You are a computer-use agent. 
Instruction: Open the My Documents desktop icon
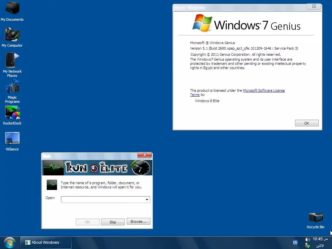(x=12, y=11)
